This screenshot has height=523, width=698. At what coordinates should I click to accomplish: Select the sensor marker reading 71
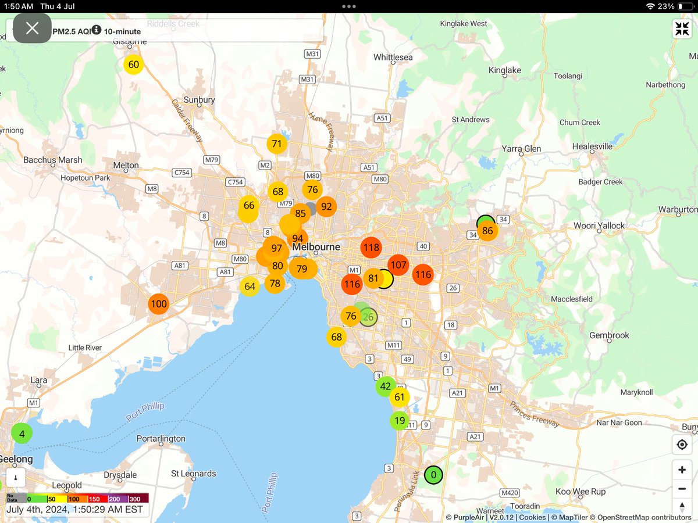pos(277,144)
